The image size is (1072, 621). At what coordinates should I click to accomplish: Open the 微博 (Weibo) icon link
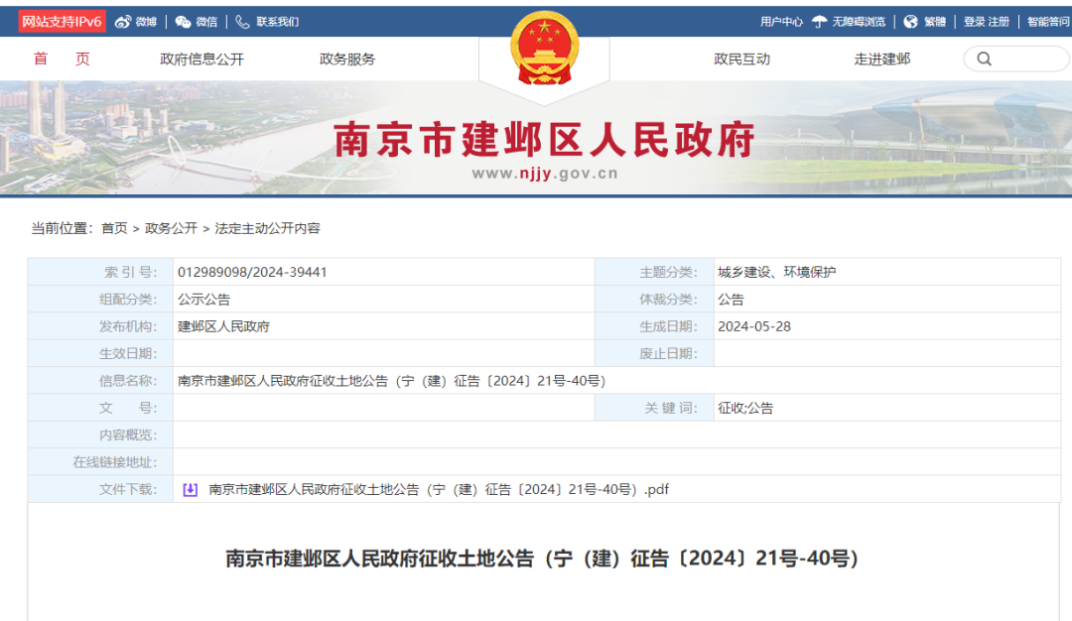pos(121,21)
